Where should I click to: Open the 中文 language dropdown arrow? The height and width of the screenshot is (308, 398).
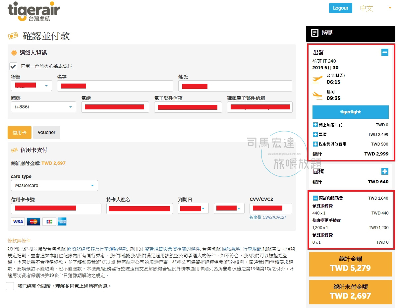click(x=390, y=8)
